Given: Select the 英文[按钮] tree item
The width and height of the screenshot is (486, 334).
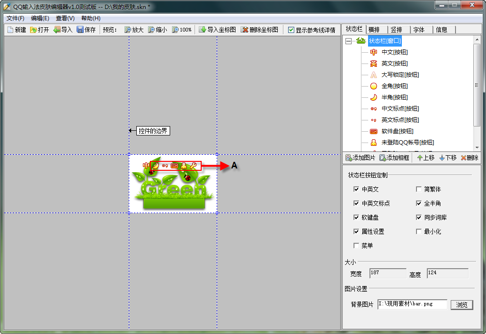Looking at the screenshot, I should point(394,63).
